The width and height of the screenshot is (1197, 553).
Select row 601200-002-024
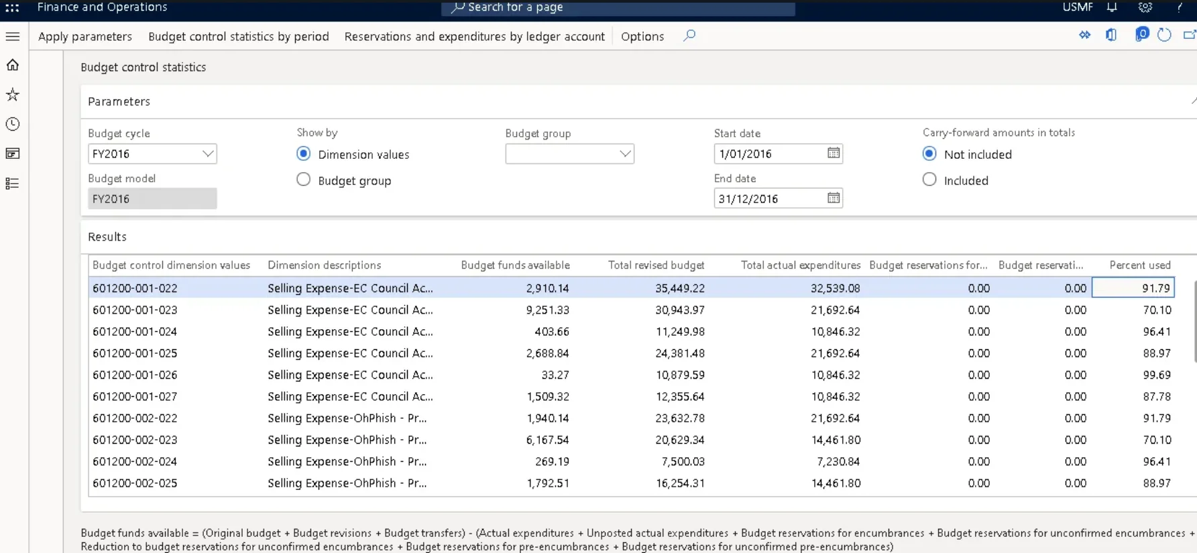[632, 461]
